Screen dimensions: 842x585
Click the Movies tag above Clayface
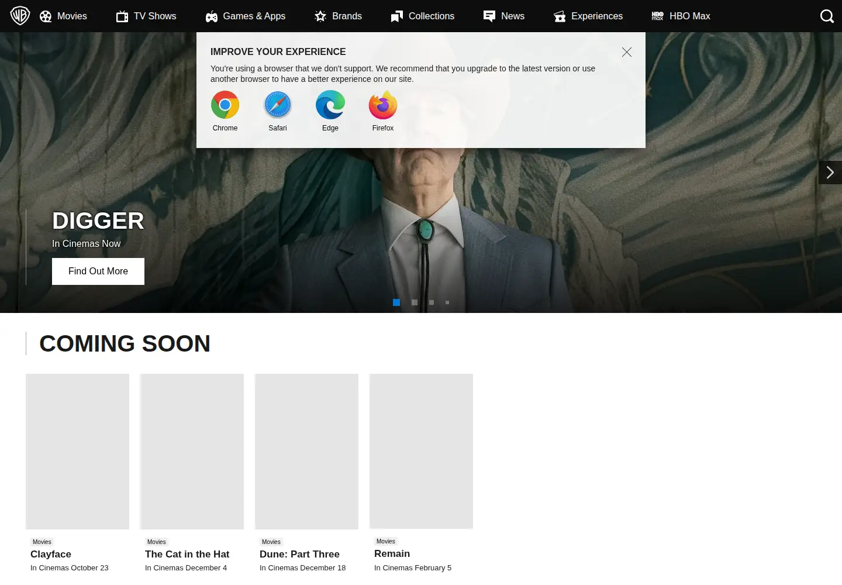click(42, 542)
